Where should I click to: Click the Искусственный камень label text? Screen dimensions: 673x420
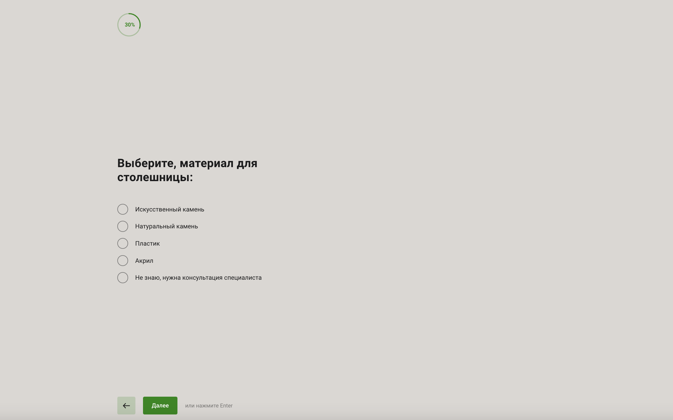(170, 209)
